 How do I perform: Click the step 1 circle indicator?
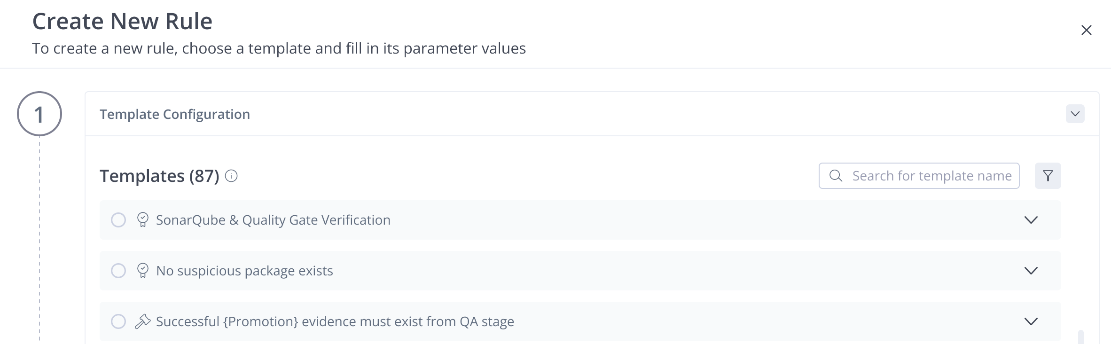click(x=39, y=114)
